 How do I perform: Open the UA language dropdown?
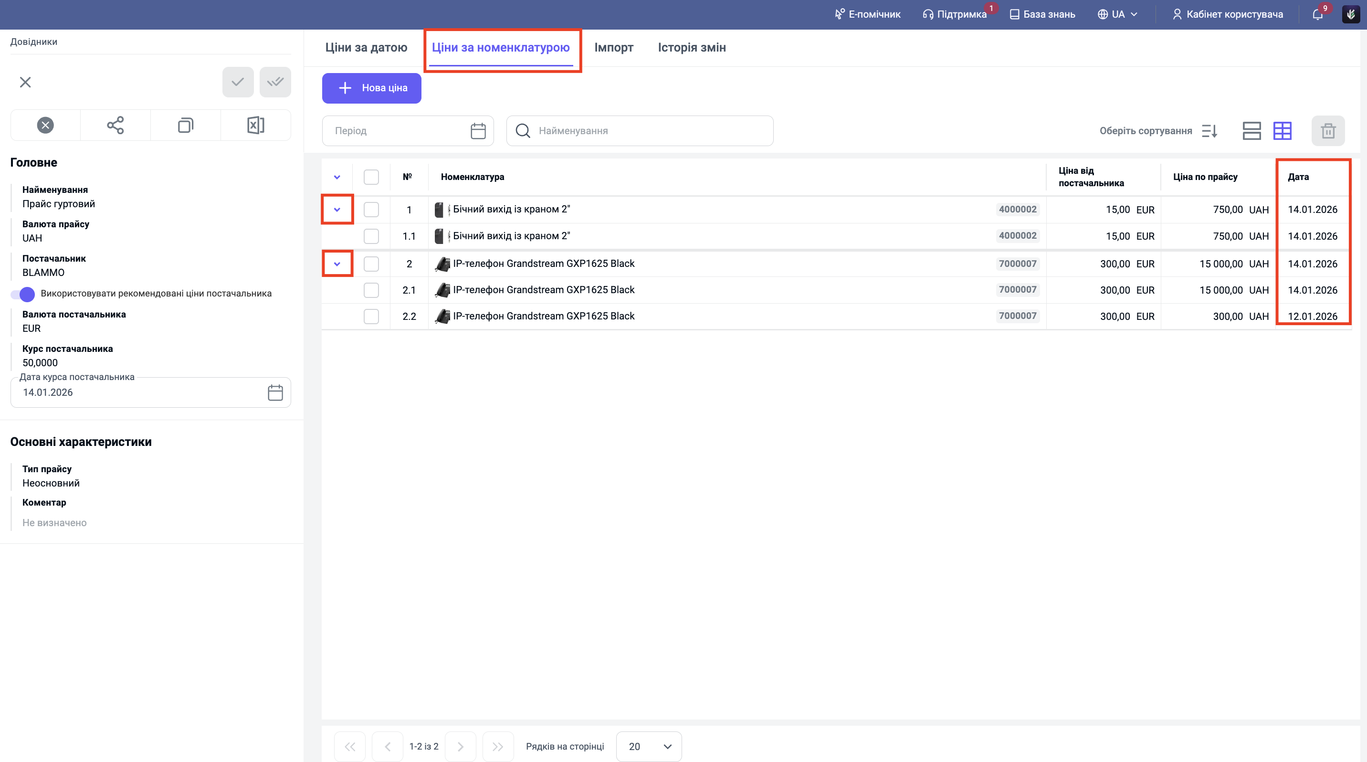(1117, 14)
